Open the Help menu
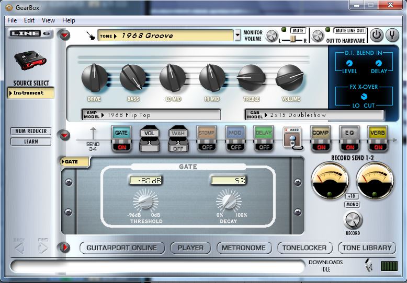 click(x=69, y=20)
